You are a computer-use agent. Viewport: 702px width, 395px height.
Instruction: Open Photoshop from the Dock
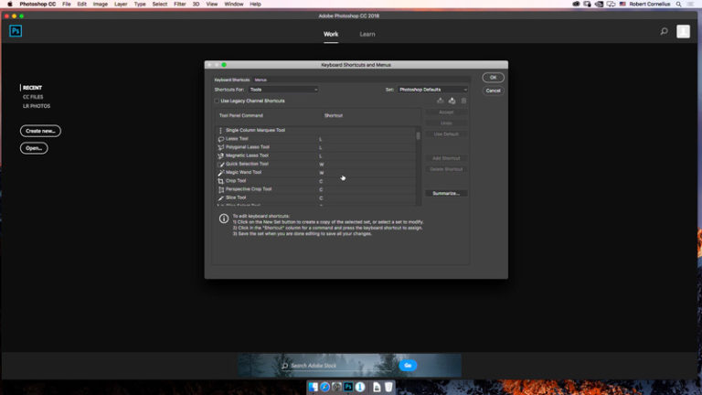click(x=348, y=387)
